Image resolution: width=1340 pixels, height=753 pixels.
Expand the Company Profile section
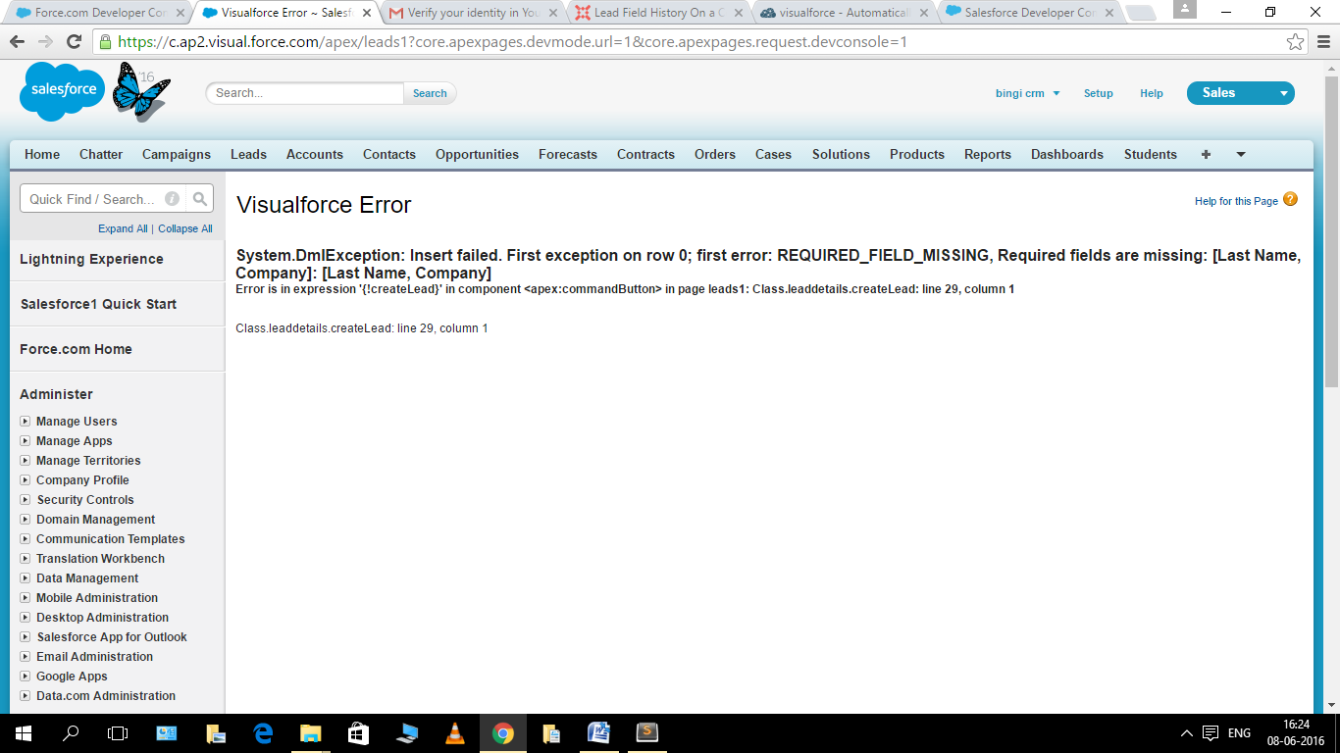tap(26, 480)
